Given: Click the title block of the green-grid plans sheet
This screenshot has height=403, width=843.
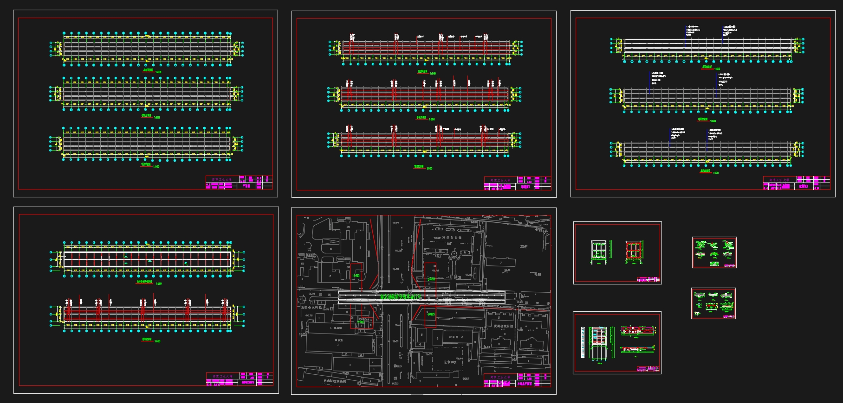Looking at the screenshot, I should [239, 183].
